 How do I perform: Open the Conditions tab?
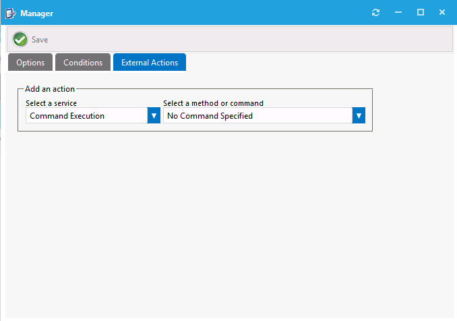(83, 62)
